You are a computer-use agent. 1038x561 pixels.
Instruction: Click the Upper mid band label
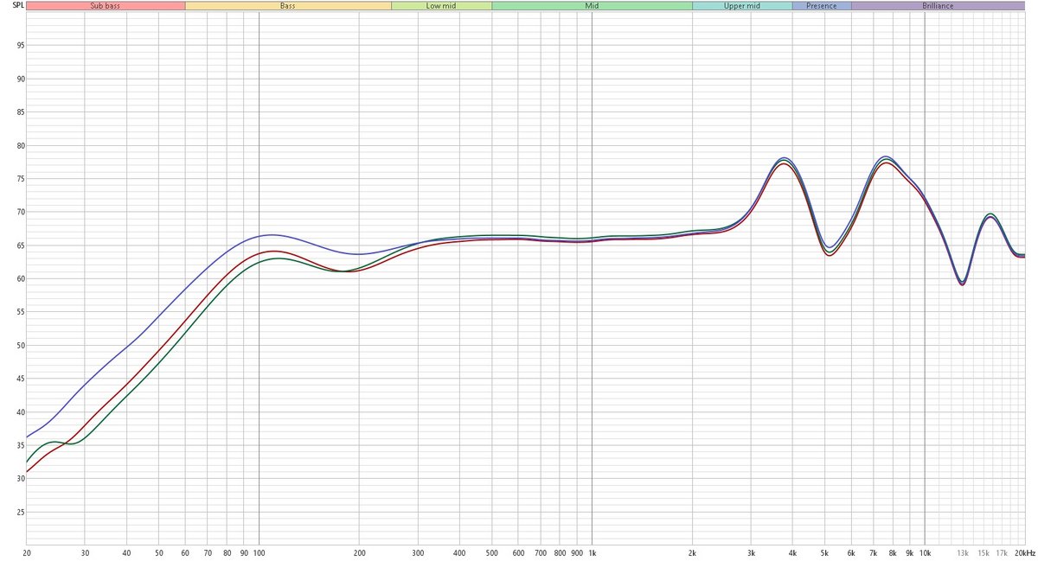click(741, 5)
